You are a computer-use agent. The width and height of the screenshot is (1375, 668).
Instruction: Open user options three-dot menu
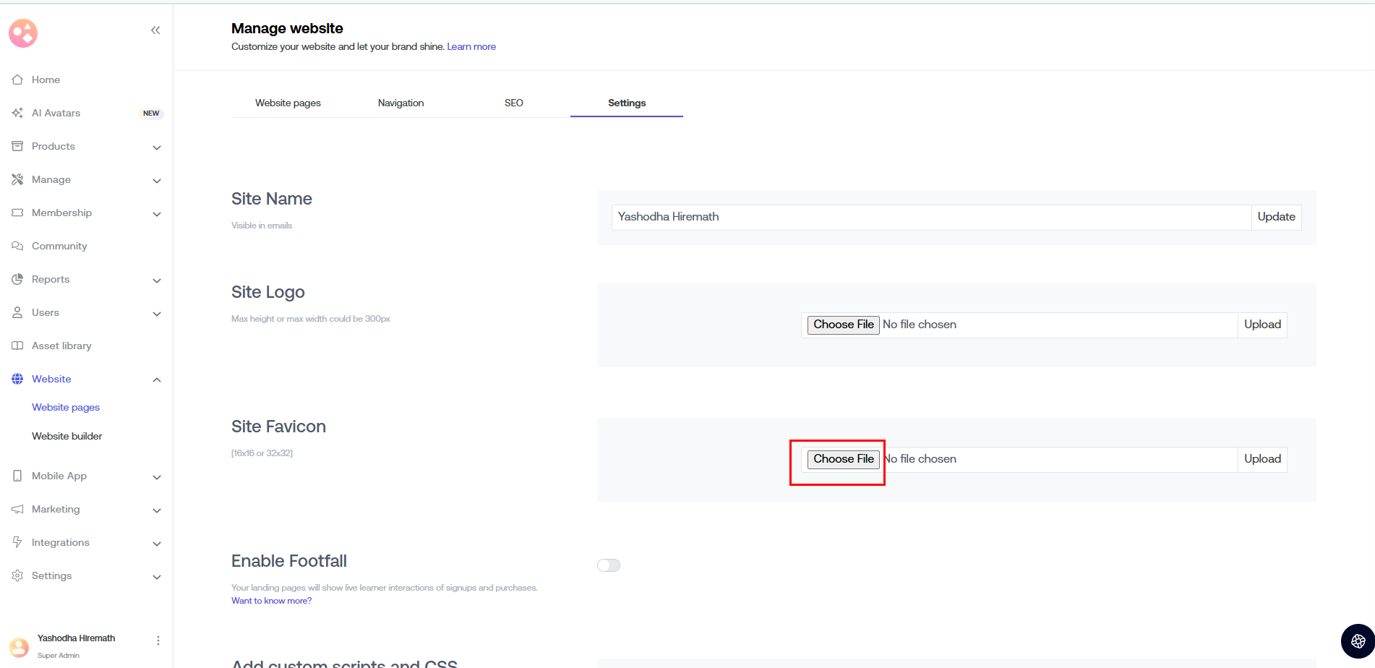(158, 641)
